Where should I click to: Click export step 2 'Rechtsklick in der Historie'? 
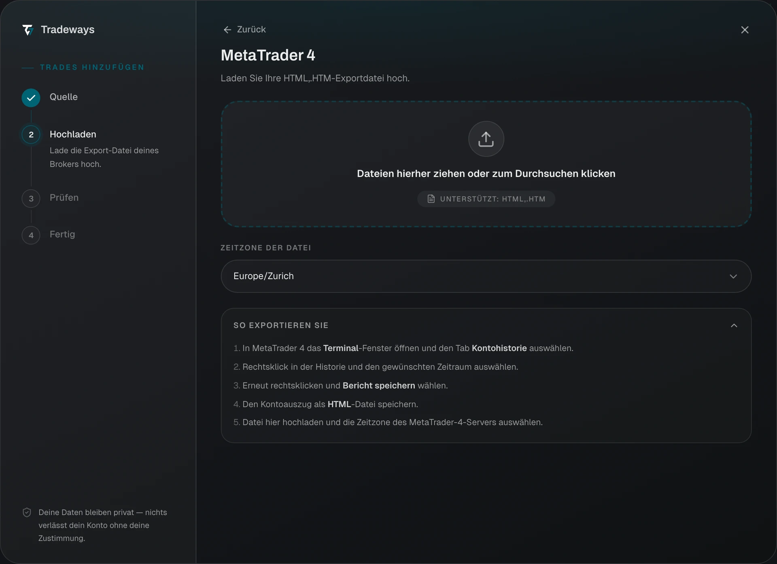376,367
